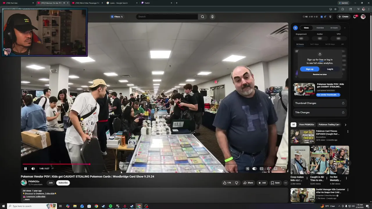This screenshot has width=372, height=209.
Task: Click Remind me later
Action: pyautogui.click(x=320, y=75)
